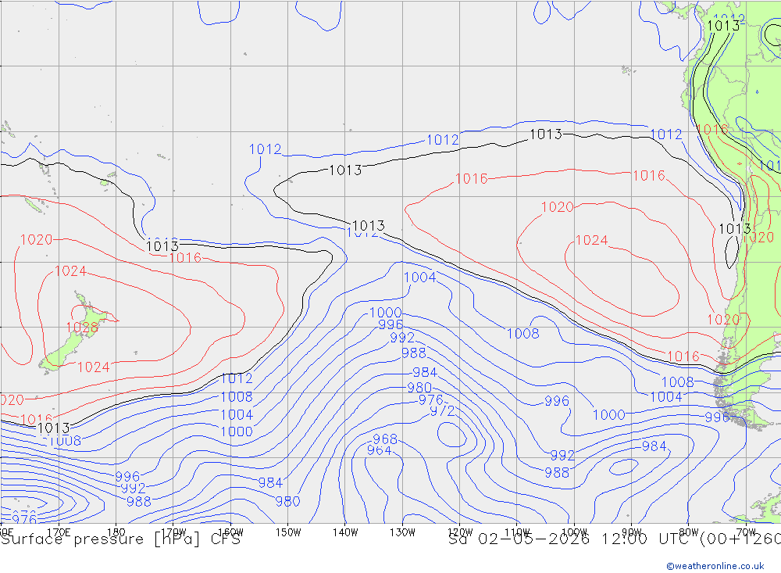Click the 100W longitude label
Screen dimensions: 781x573
[x=574, y=532]
